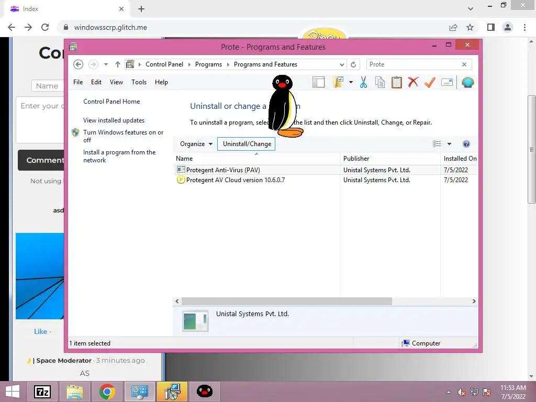Click the Copy toolbar icon
The image size is (536, 402).
[380, 82]
